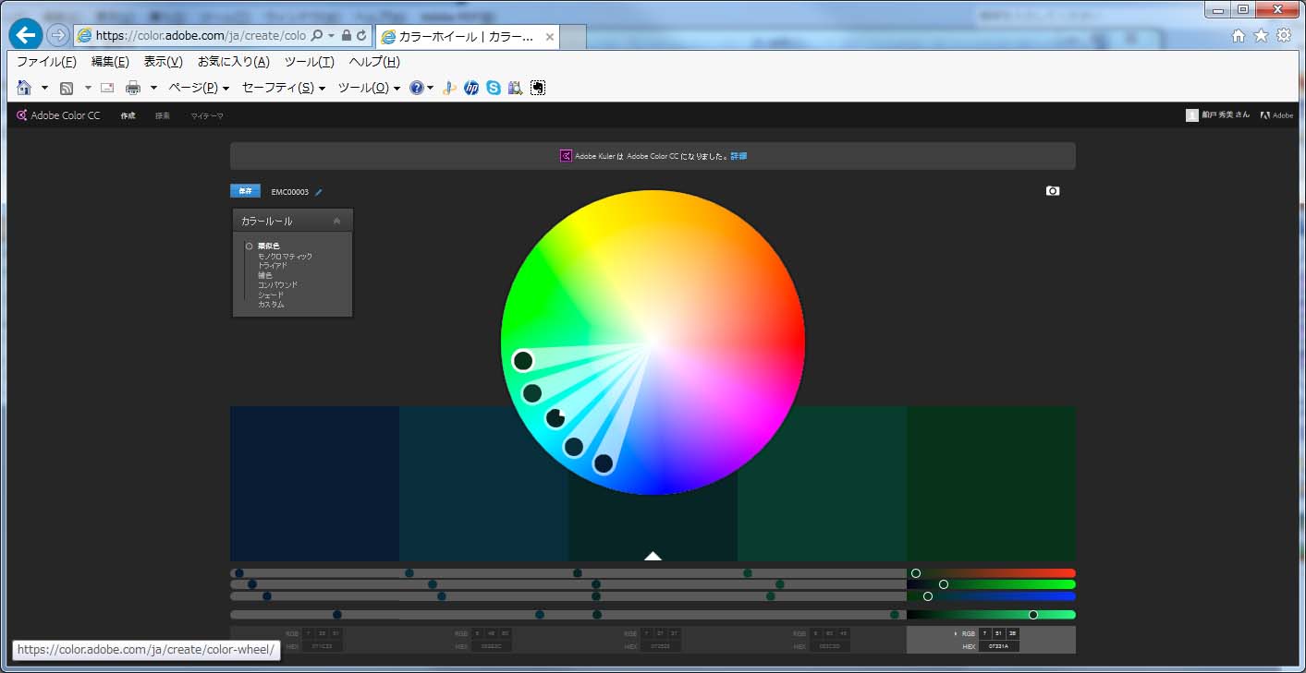Open the 編集(E) menu
This screenshot has height=673, width=1306.
[110, 62]
